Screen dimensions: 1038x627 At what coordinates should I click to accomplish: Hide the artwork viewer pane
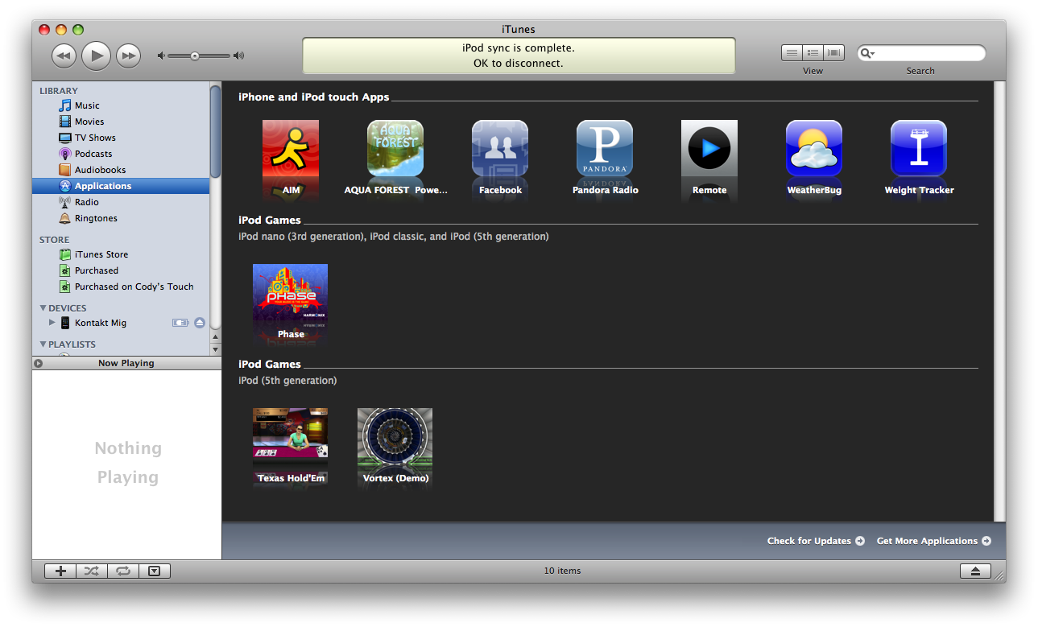pyautogui.click(x=155, y=571)
